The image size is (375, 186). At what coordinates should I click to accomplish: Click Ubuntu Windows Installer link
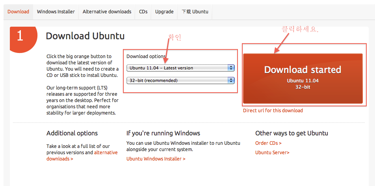[x=156, y=159]
